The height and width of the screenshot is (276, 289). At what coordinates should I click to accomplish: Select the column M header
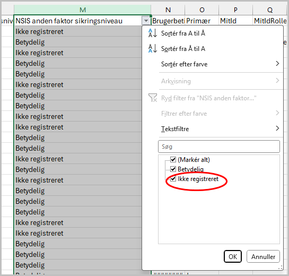(82, 10)
